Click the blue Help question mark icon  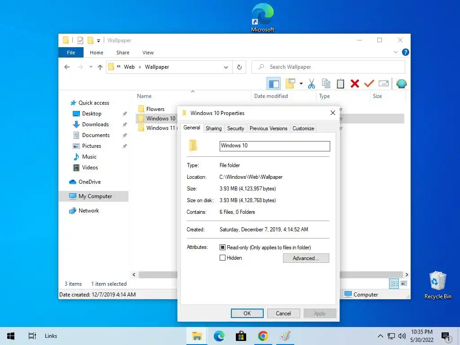pyautogui.click(x=406, y=52)
